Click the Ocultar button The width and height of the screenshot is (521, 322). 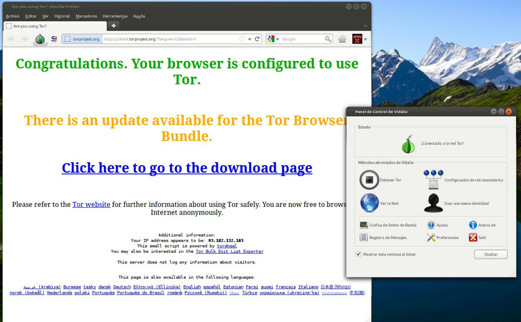click(490, 254)
